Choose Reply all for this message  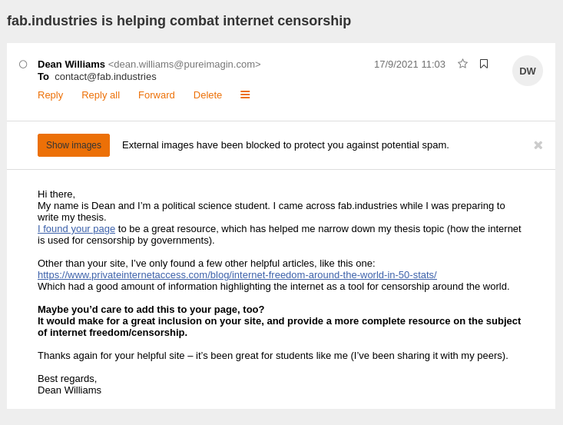point(101,95)
